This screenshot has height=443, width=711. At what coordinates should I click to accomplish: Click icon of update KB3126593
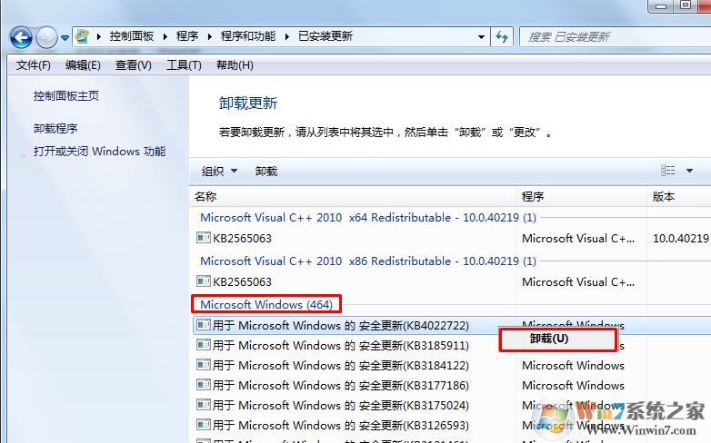click(204, 425)
